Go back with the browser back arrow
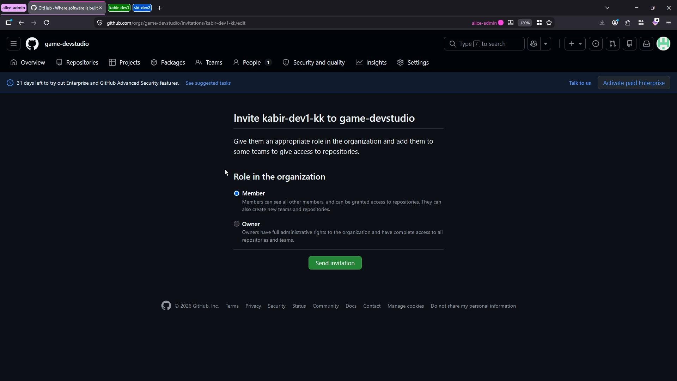Screen dimensions: 677x381 pos(21,23)
